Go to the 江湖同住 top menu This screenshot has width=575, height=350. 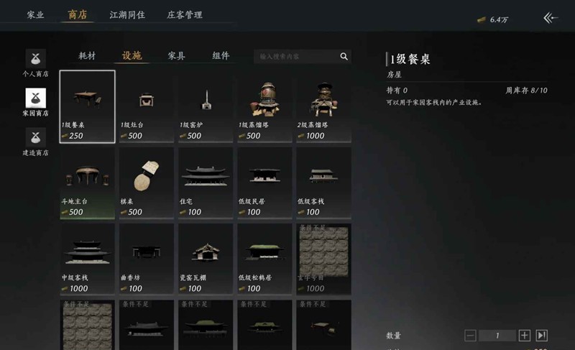click(x=127, y=15)
